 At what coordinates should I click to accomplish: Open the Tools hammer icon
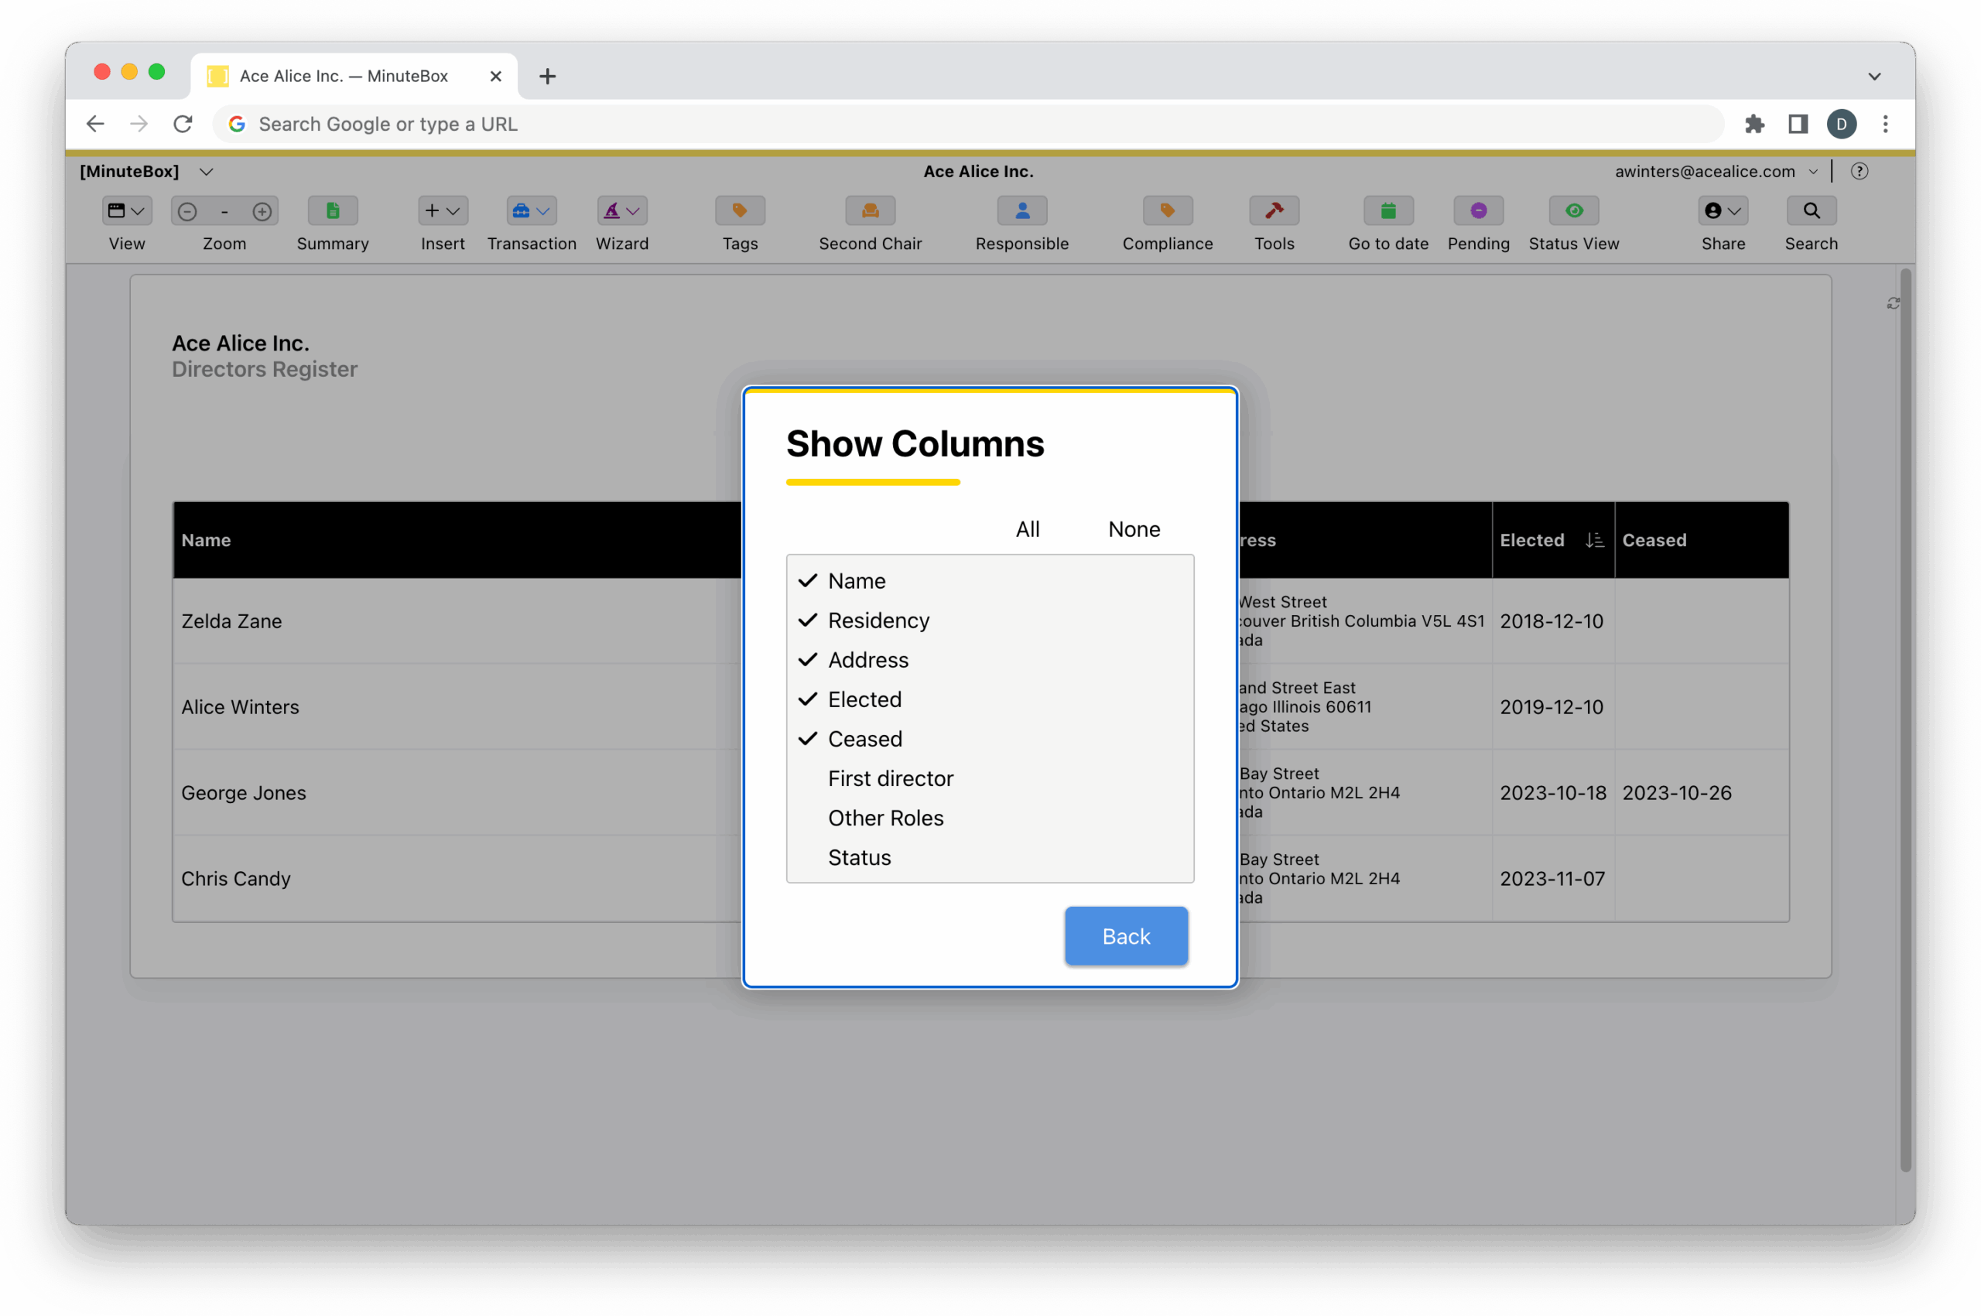click(1274, 210)
